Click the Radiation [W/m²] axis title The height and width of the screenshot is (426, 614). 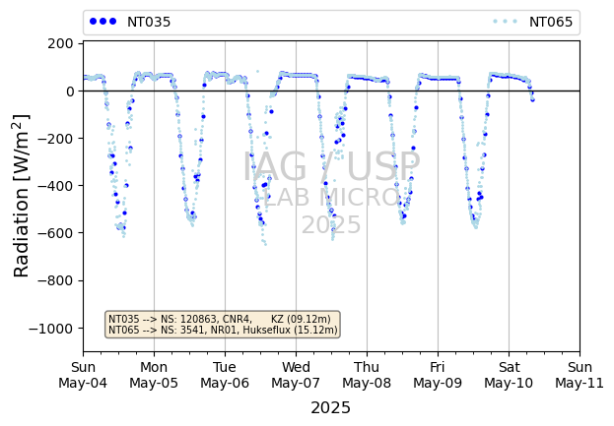(21, 196)
